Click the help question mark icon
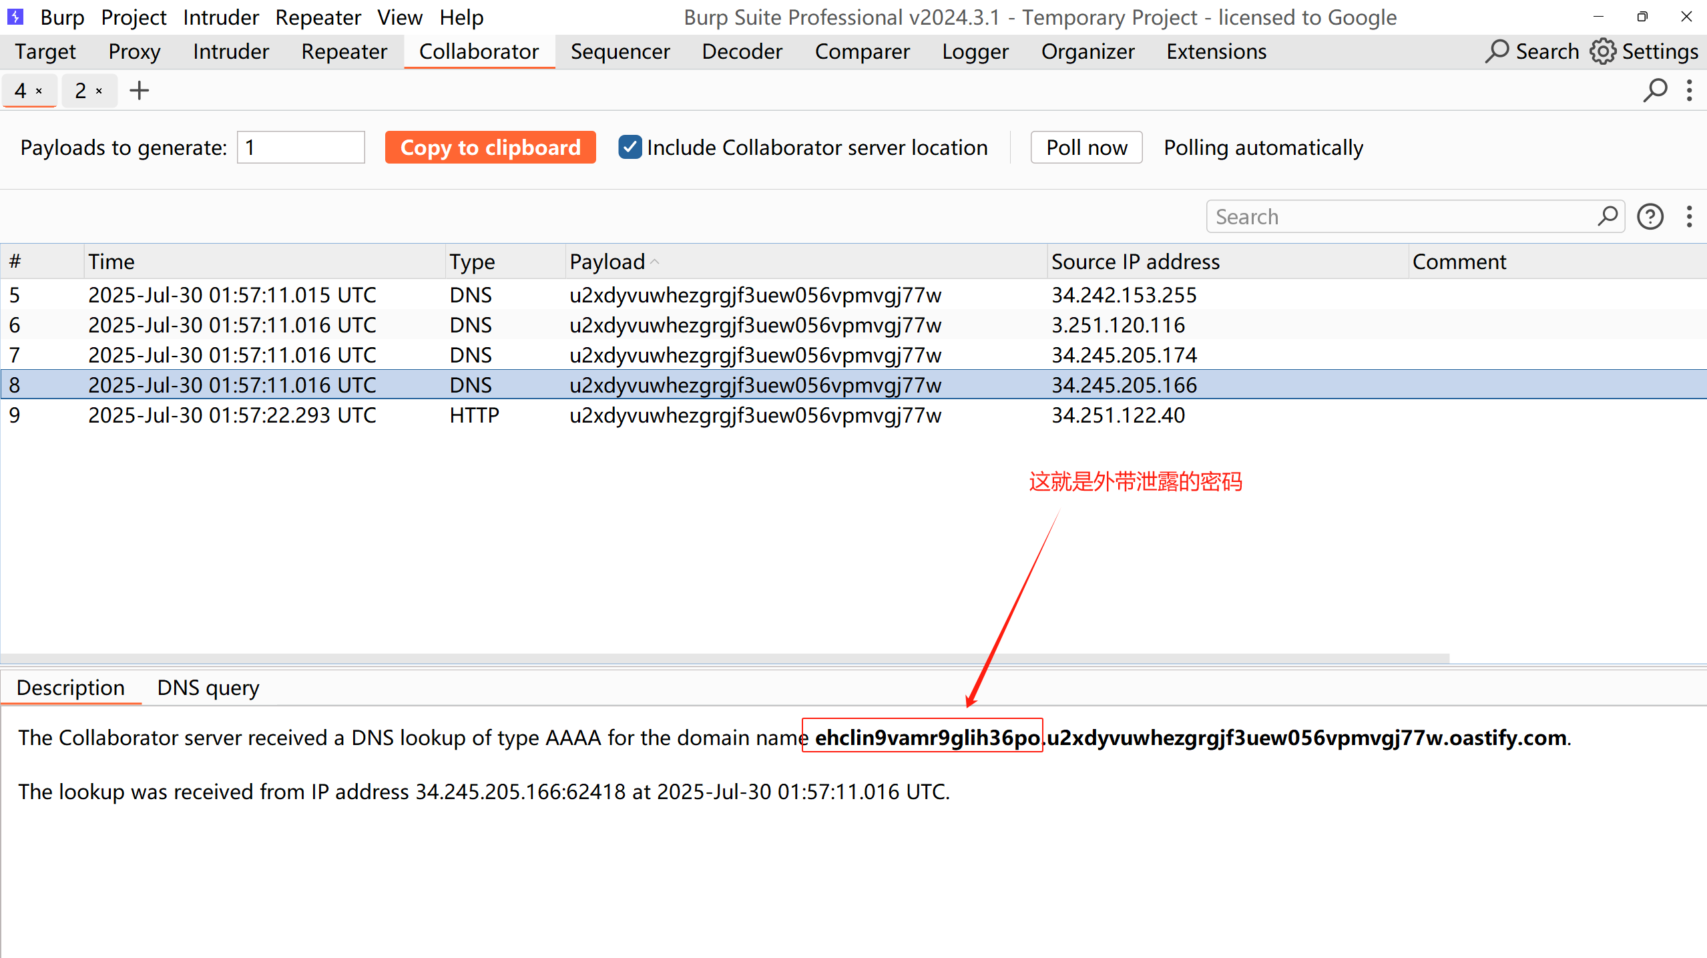 tap(1650, 216)
